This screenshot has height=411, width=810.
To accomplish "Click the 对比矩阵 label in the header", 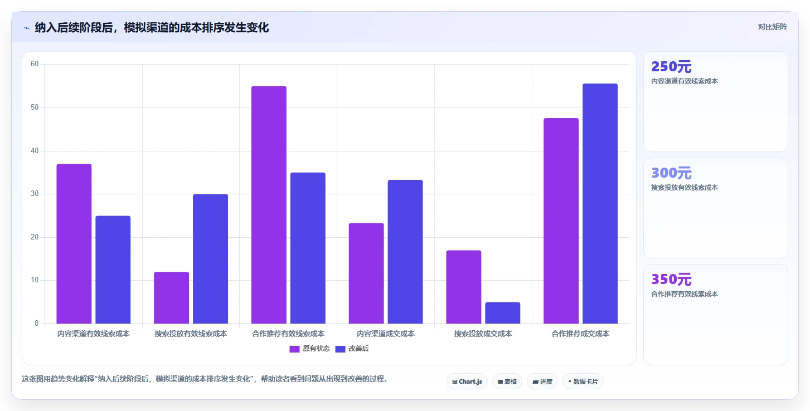I will pos(772,27).
